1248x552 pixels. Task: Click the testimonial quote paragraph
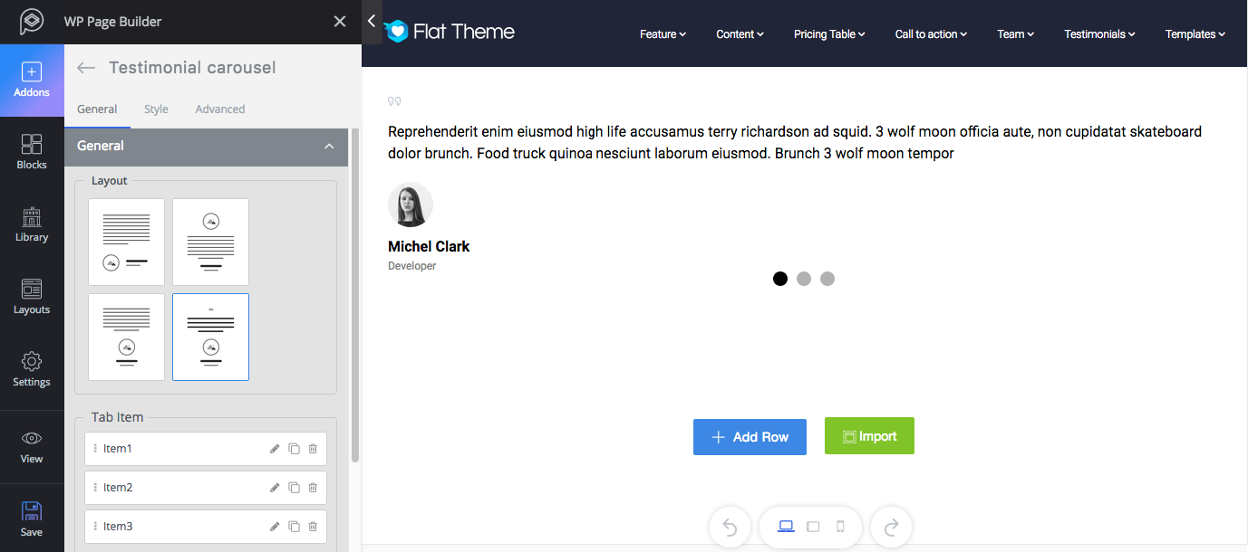click(795, 143)
